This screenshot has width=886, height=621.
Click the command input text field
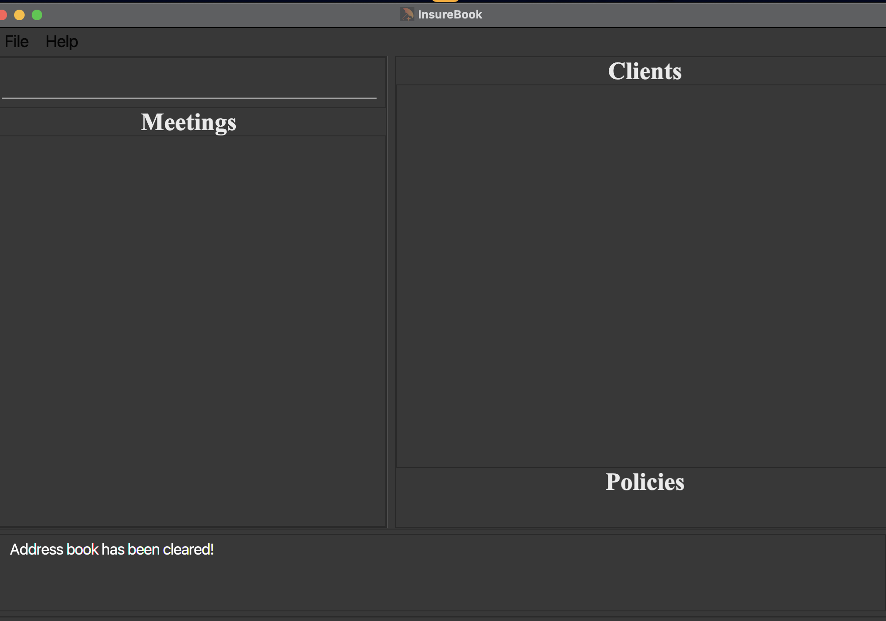click(x=189, y=84)
